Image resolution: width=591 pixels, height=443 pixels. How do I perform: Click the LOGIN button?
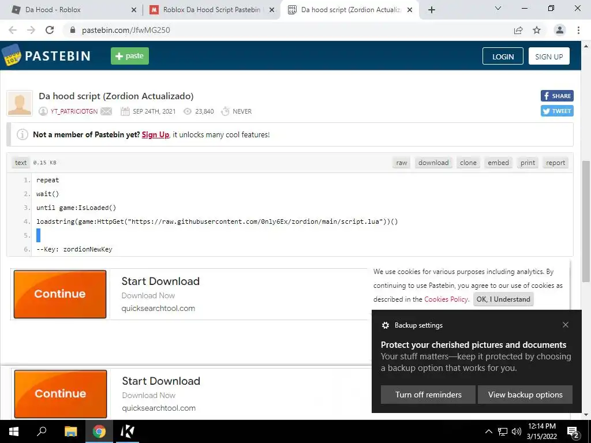pyautogui.click(x=503, y=56)
